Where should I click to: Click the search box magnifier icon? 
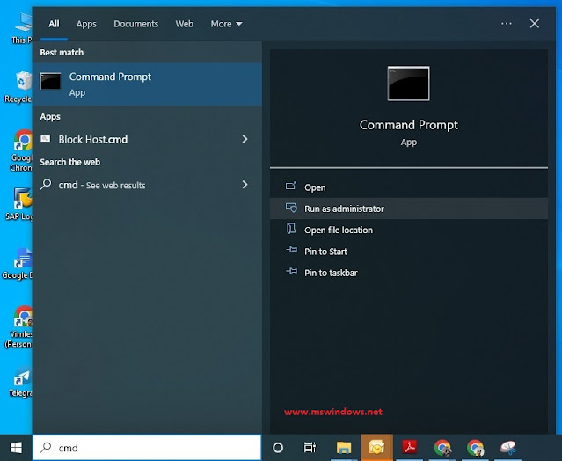(46, 447)
